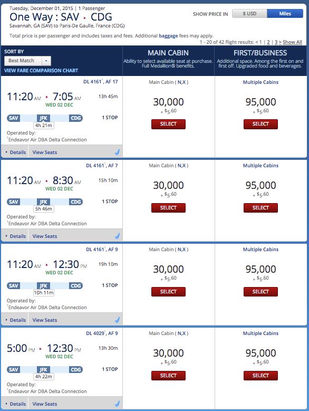
Task: Click seat icon for DL 4161, AF 9 flight
Action: coord(117,320)
